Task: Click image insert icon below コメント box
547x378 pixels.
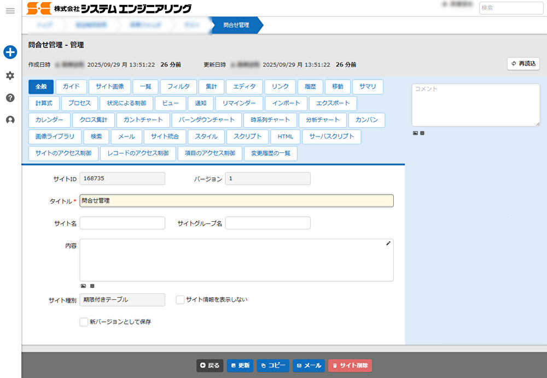Action: [415, 133]
